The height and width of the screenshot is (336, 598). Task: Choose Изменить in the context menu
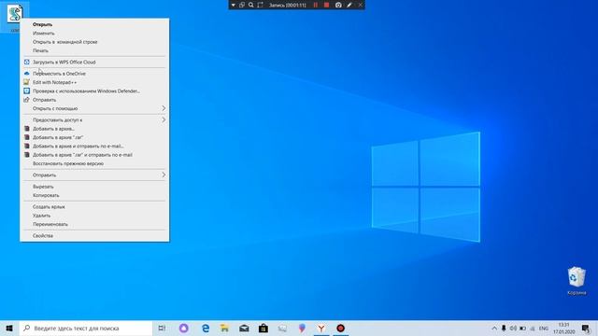94,34
